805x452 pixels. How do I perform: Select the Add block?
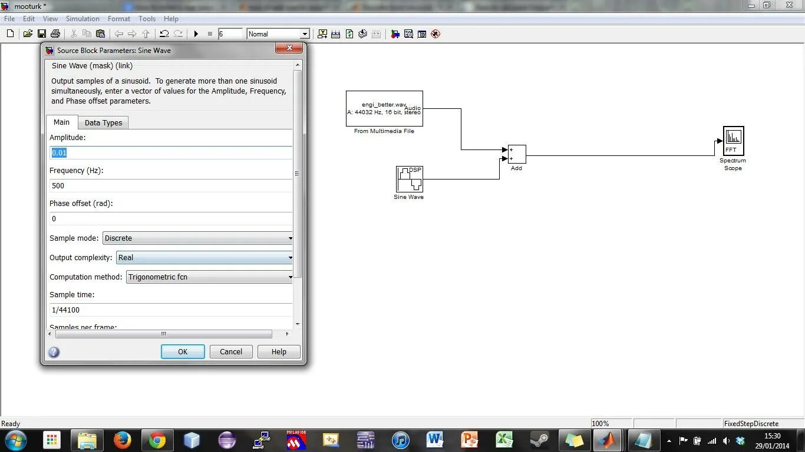[x=517, y=154]
